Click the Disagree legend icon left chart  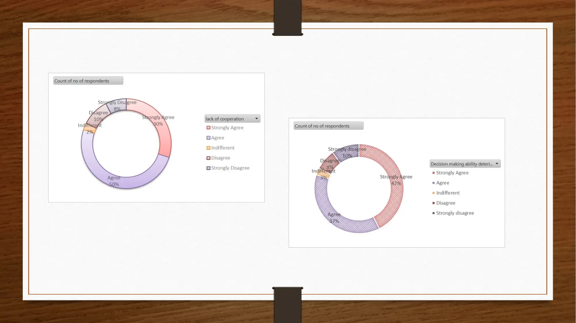point(208,158)
